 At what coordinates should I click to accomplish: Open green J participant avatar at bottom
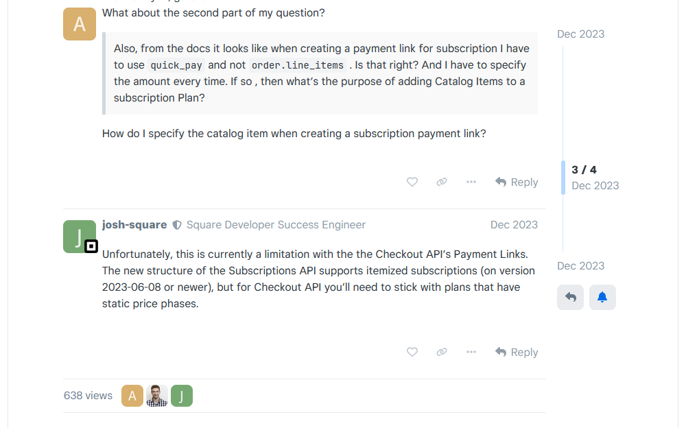(182, 396)
